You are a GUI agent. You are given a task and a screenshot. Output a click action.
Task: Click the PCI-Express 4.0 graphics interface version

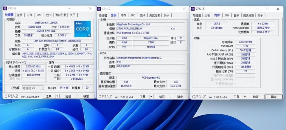coord(150,78)
